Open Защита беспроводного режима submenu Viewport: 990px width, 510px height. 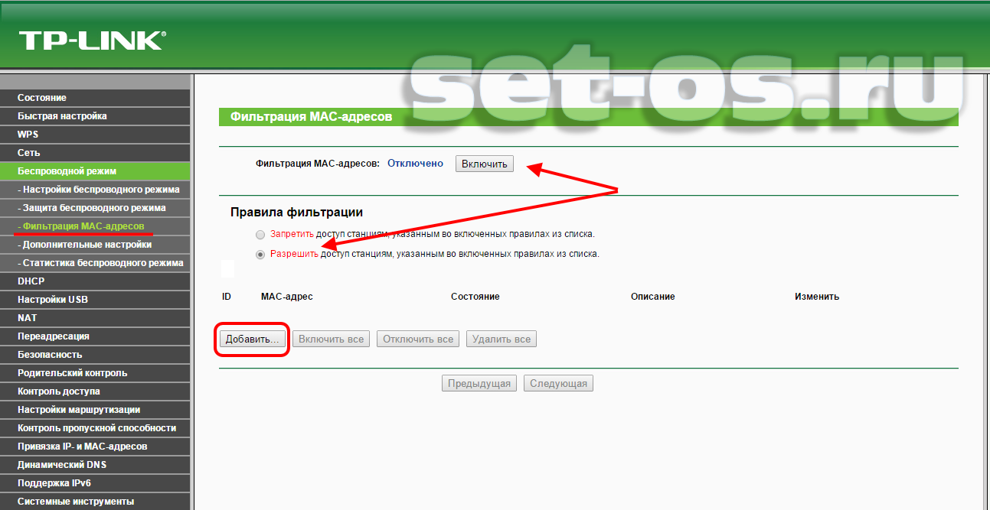95,208
